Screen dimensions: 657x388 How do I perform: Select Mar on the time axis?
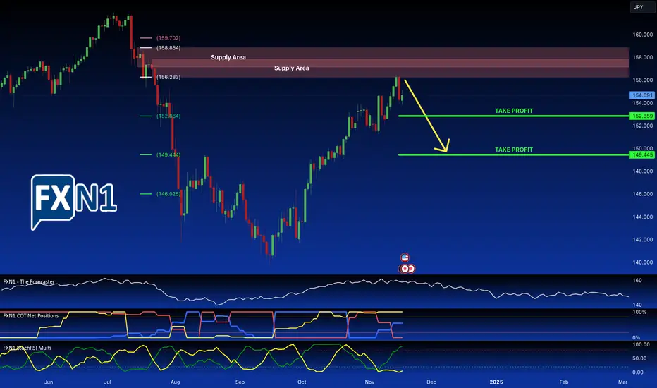(622, 382)
